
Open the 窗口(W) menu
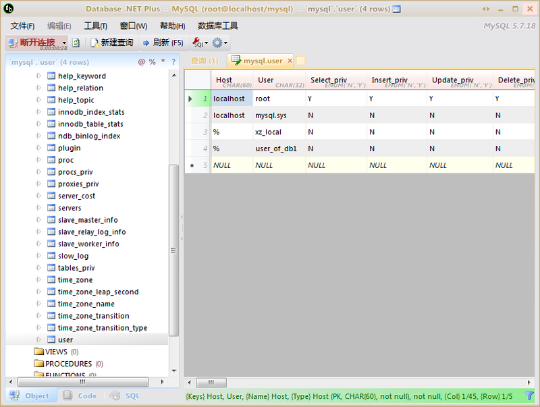click(133, 26)
